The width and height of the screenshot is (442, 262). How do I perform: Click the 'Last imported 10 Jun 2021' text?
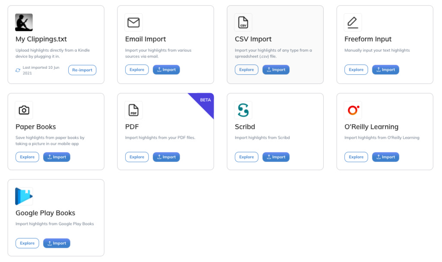point(41,70)
